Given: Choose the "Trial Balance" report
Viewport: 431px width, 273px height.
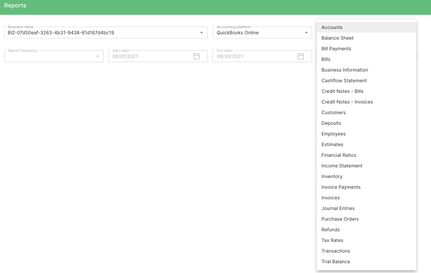Looking at the screenshot, I should pos(336,261).
